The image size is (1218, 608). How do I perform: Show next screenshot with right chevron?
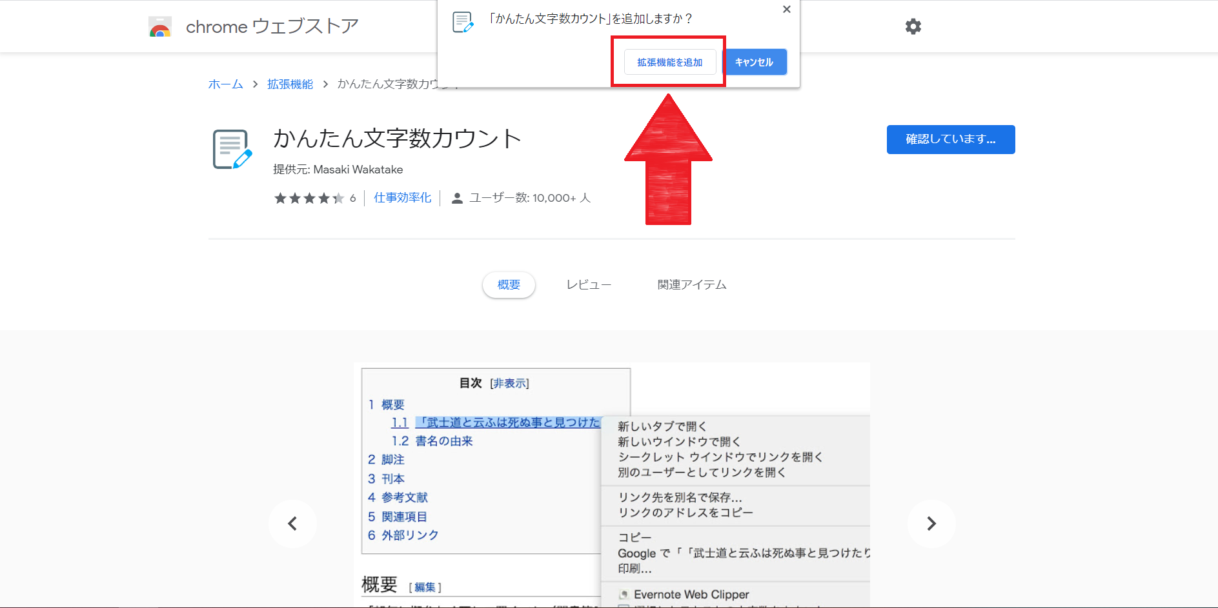tap(931, 524)
